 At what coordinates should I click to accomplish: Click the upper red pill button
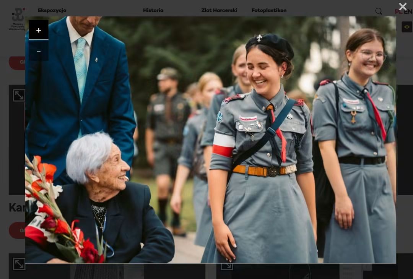point(17,63)
